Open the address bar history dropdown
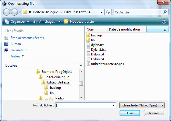The image size is (171, 121). point(101,12)
